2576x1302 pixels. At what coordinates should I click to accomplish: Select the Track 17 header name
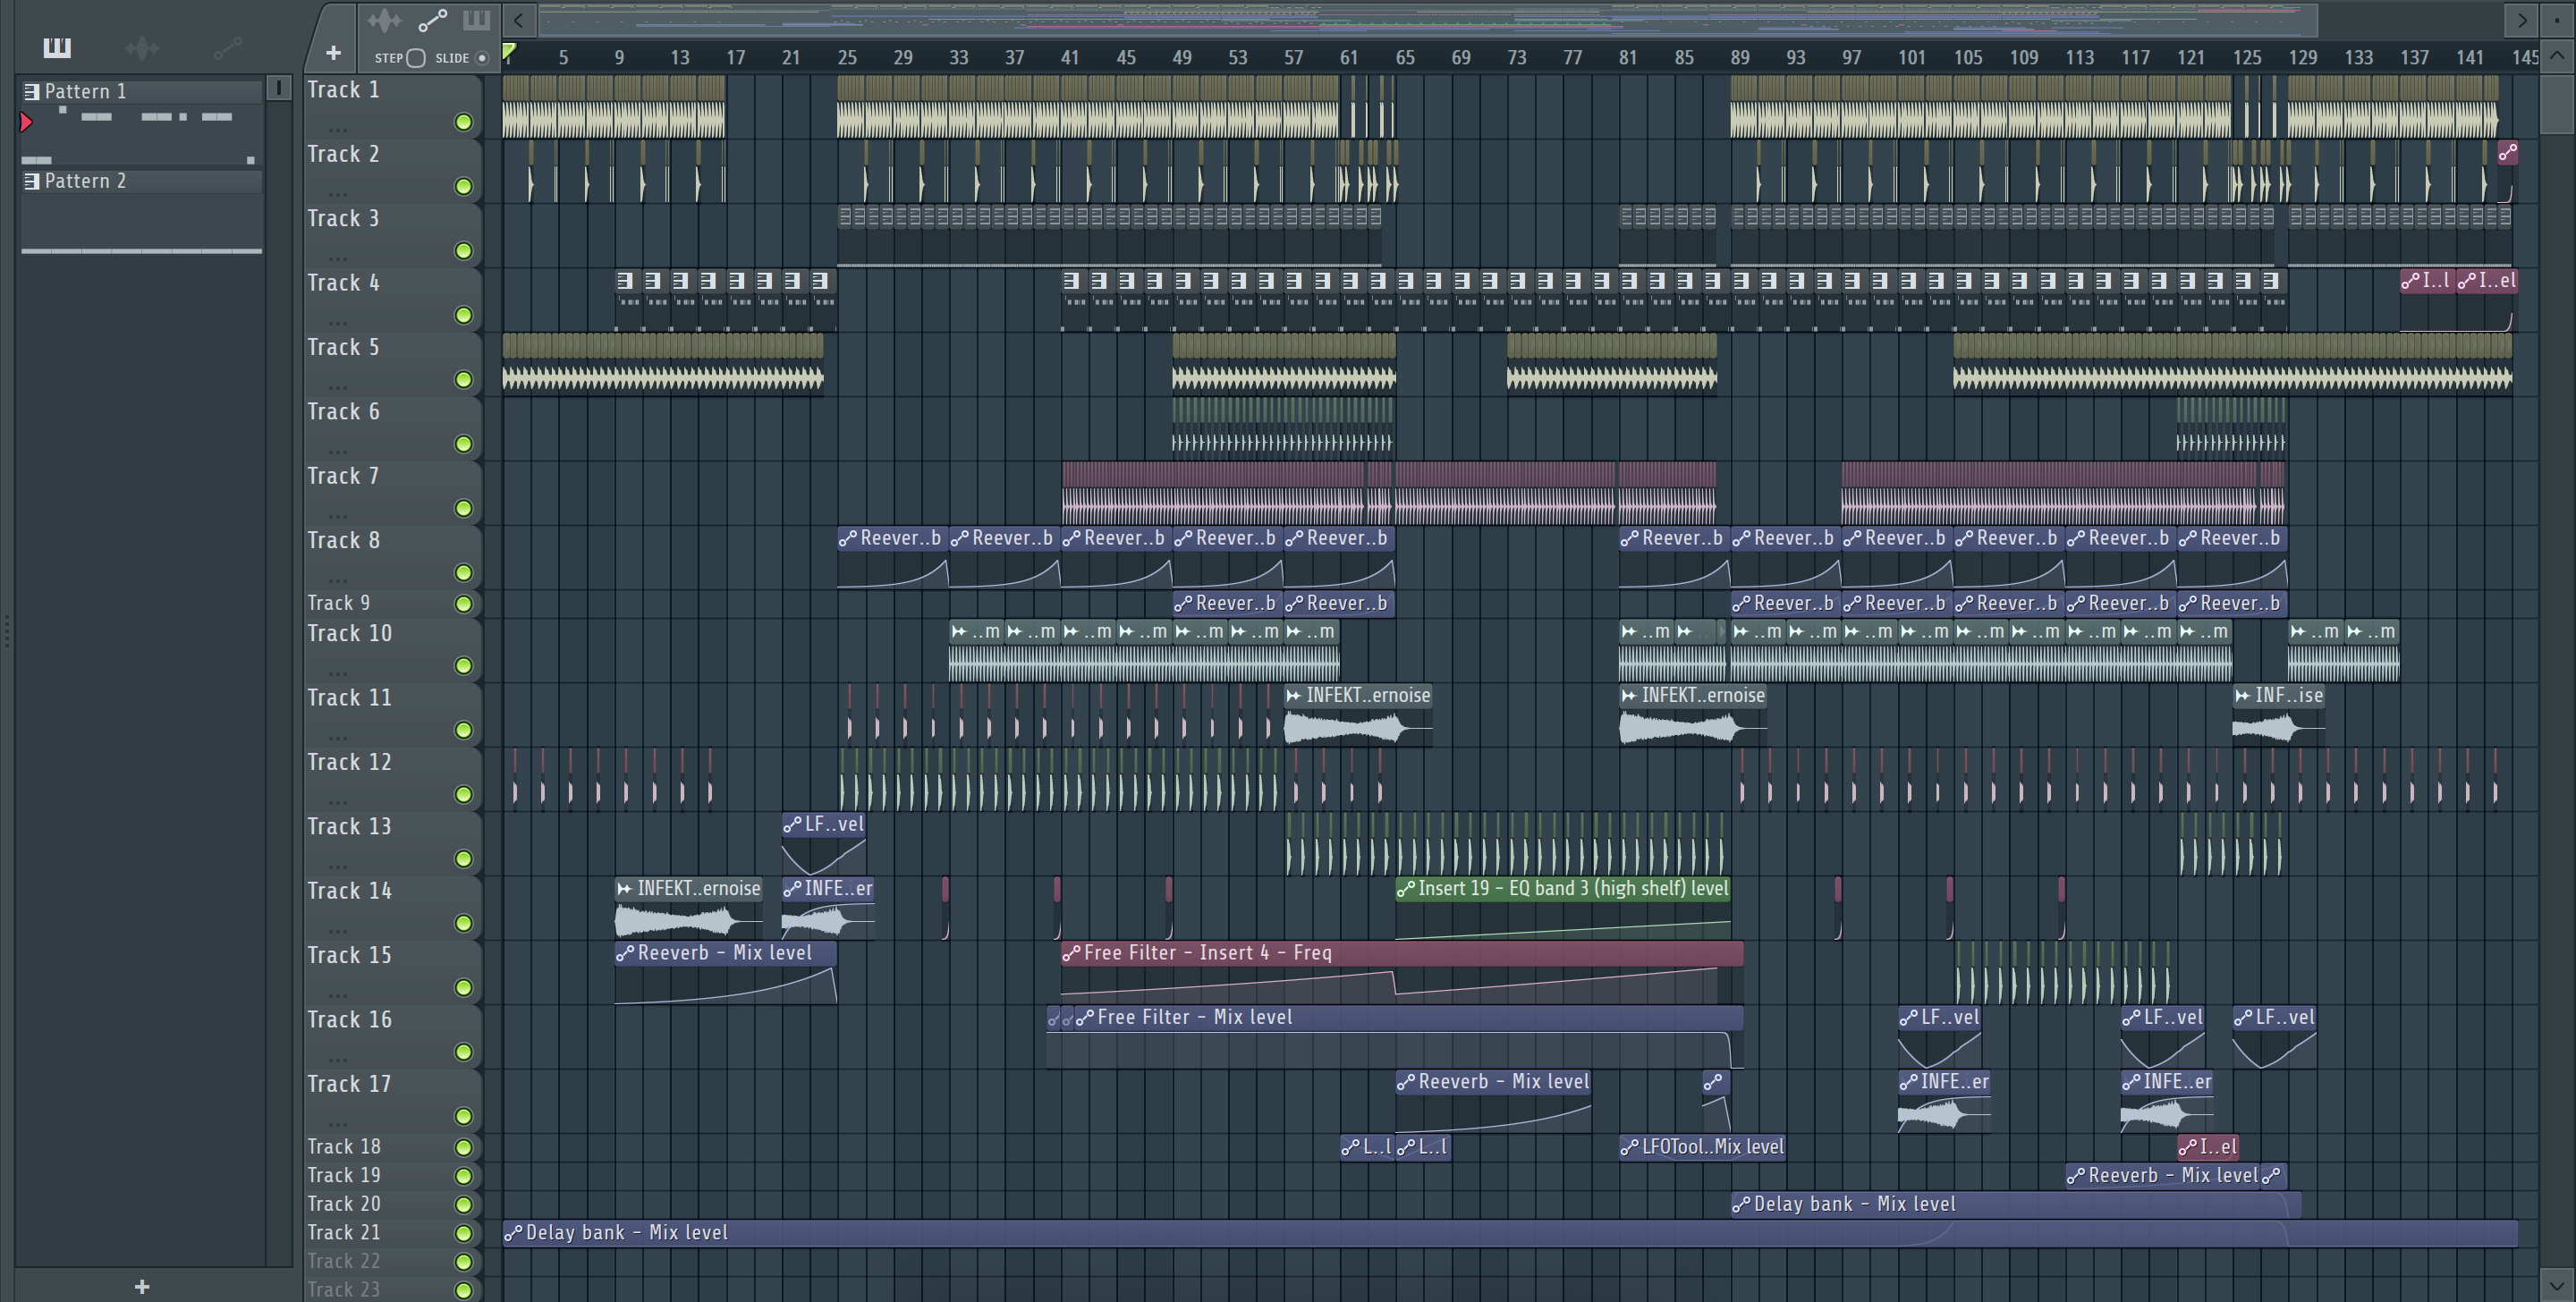[x=349, y=1083]
